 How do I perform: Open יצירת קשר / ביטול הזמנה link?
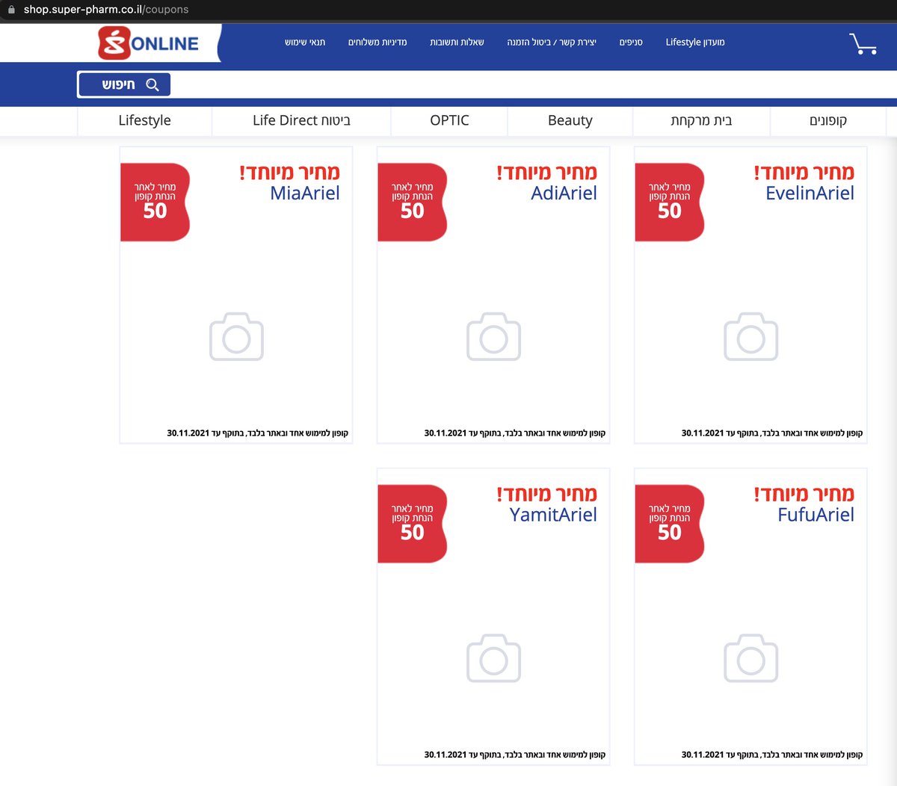point(552,43)
